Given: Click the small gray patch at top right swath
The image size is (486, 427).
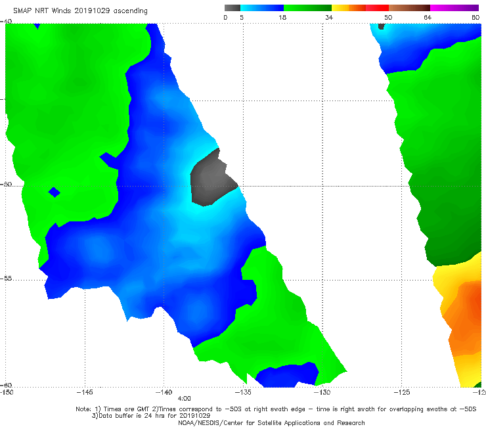Looking at the screenshot, I should pyautogui.click(x=382, y=26).
